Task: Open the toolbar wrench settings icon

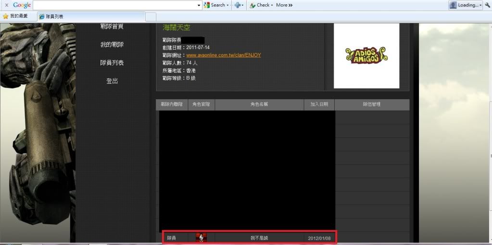Action: click(487, 5)
